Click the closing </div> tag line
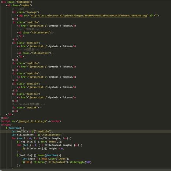This screenshot has height=171, width=171. 4,118
